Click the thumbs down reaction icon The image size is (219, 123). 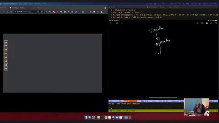pyautogui.click(x=6, y=46)
